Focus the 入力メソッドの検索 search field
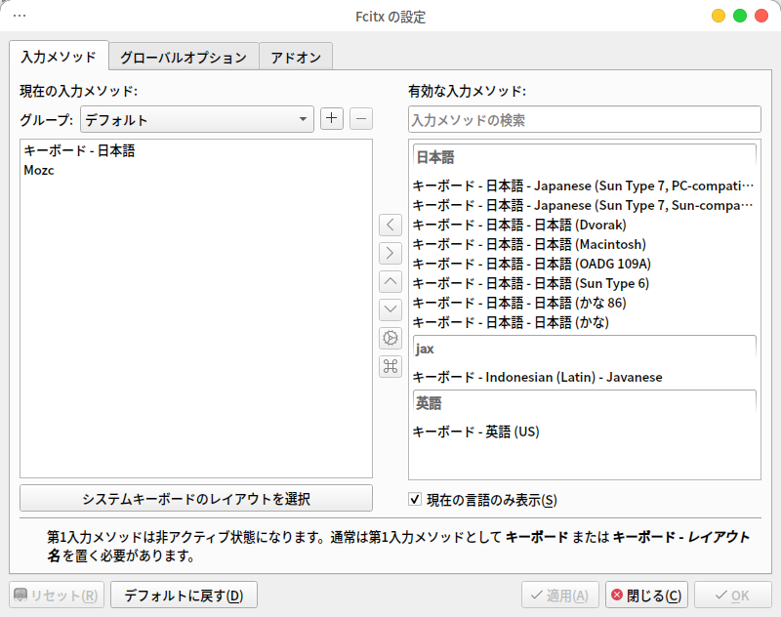 coord(584,120)
